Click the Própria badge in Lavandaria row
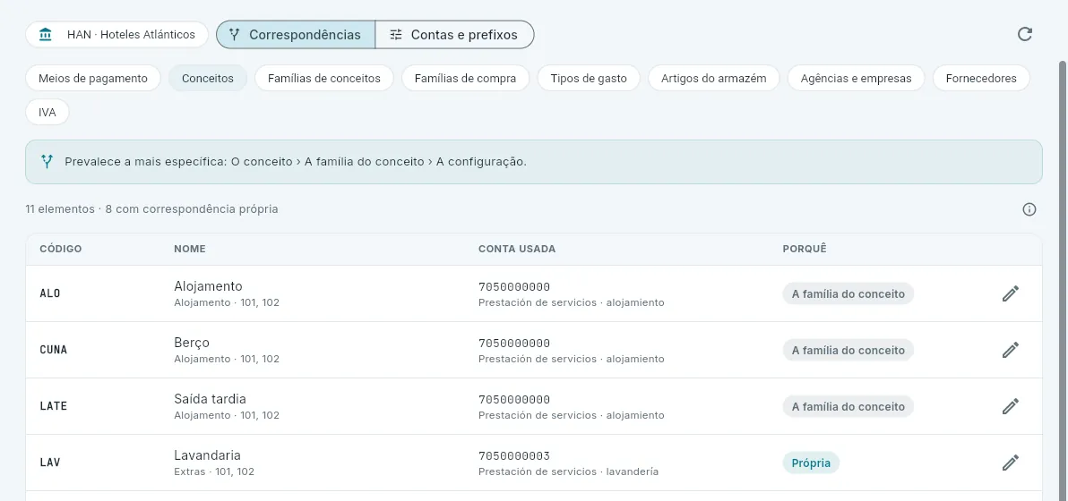 (811, 463)
